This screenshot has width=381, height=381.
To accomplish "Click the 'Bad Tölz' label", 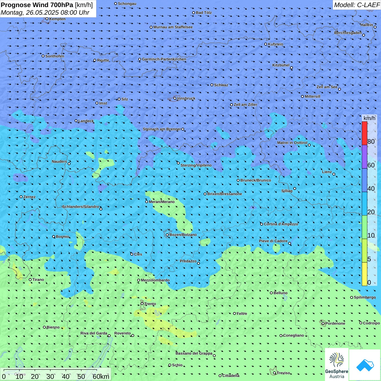I will click(204, 13).
